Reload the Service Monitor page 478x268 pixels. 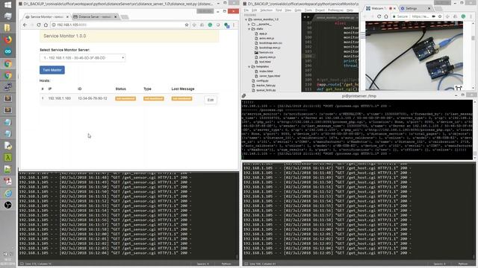point(39,25)
